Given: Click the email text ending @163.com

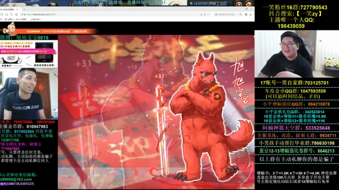Looking at the screenshot, I should 16,179.
